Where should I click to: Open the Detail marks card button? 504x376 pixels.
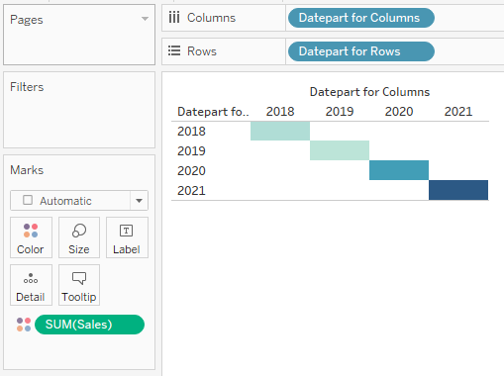click(x=31, y=285)
